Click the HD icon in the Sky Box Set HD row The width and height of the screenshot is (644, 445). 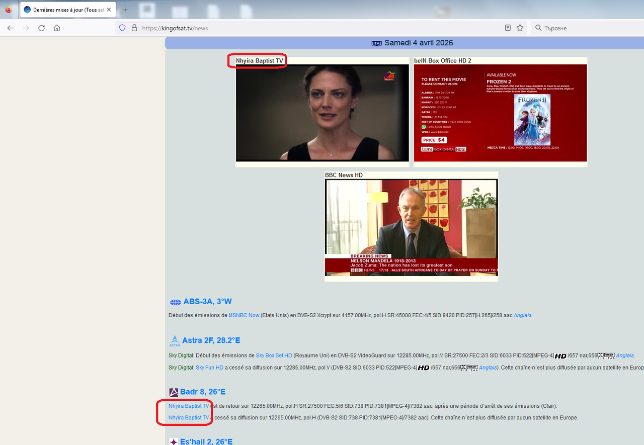tap(560, 356)
